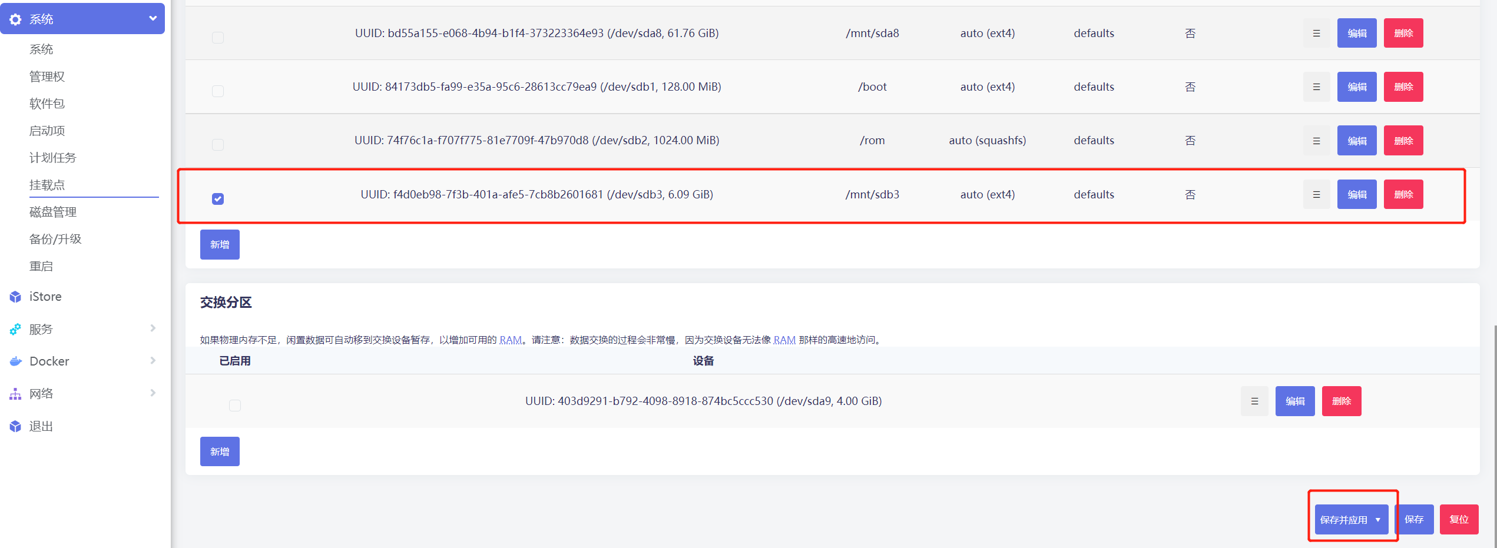1497x548 pixels.
Task: Expand the Docker menu chevron
Action: tap(153, 360)
